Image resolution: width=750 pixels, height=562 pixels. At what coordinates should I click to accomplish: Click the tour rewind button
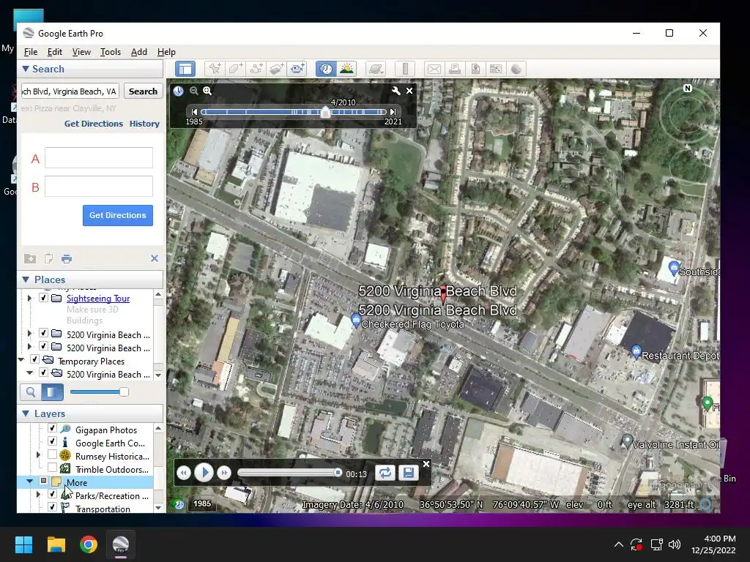coord(184,473)
